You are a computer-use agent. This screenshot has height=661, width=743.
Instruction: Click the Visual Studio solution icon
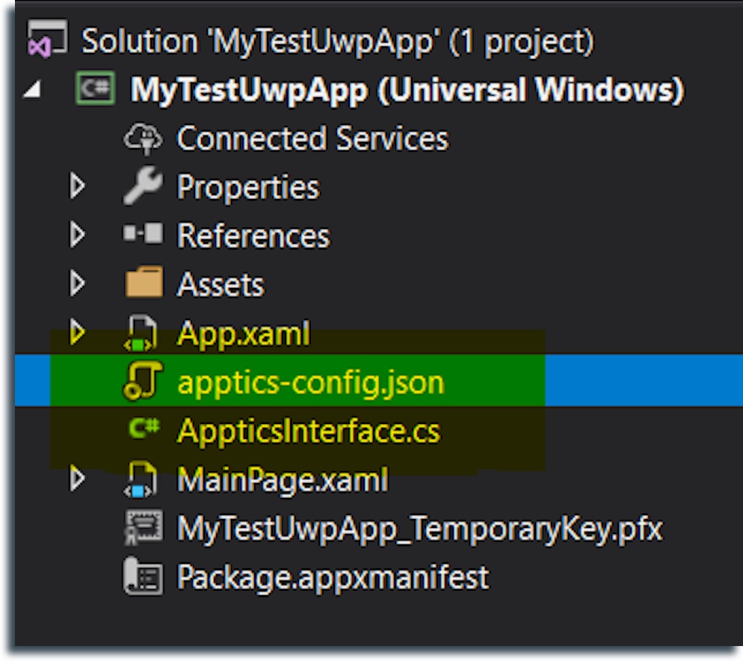pyautogui.click(x=47, y=40)
